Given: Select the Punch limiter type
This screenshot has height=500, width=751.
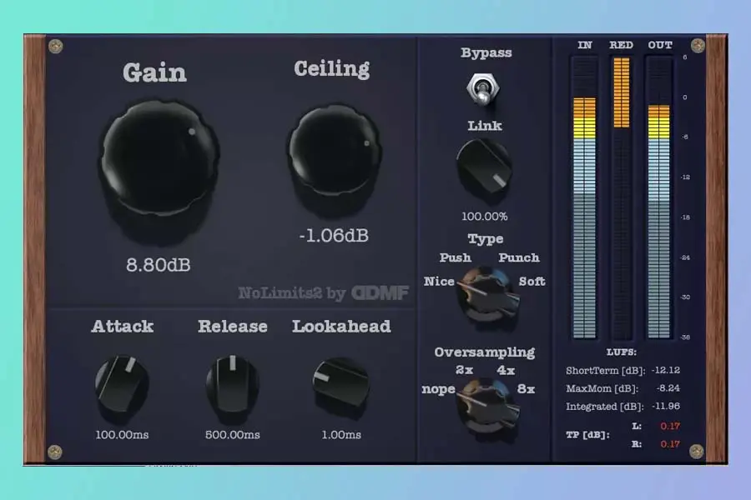Looking at the screenshot, I should [x=519, y=257].
